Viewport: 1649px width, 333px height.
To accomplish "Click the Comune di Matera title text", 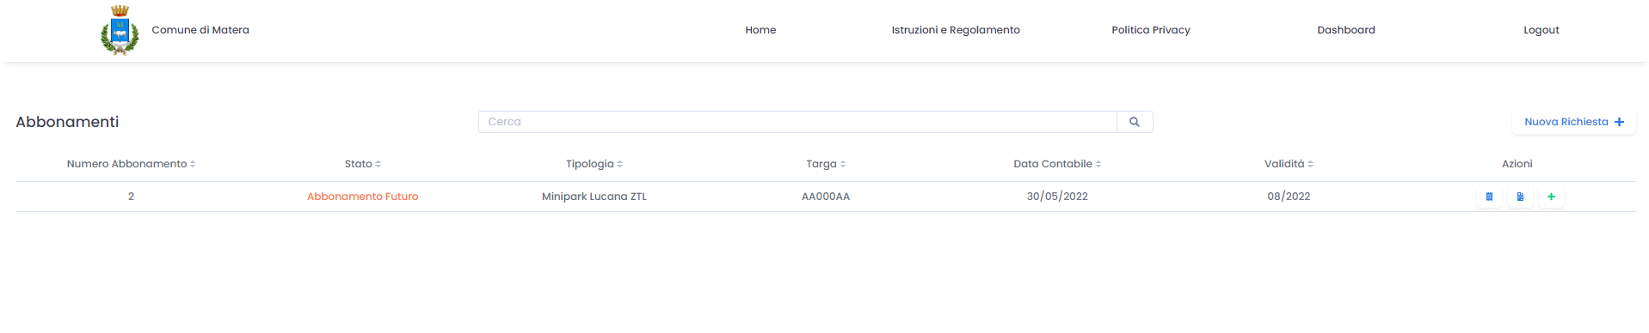I will tap(200, 30).
